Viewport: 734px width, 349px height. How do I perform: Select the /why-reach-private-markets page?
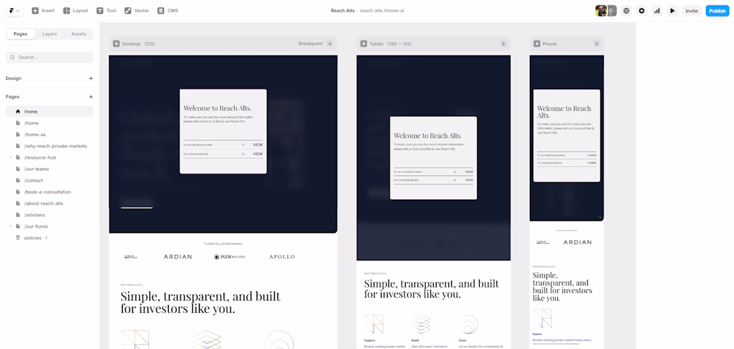point(49,146)
